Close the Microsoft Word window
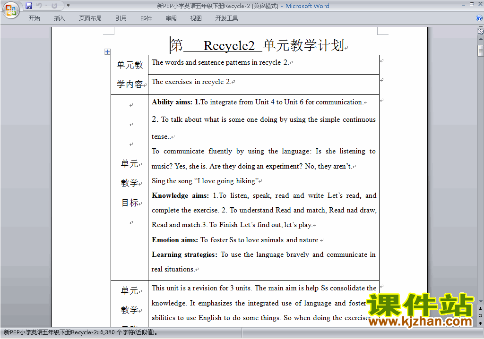Screen dimensions: 484x339 point(480,4)
